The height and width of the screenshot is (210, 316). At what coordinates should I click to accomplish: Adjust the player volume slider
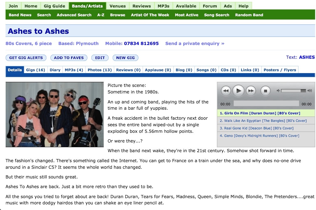[x=293, y=91]
